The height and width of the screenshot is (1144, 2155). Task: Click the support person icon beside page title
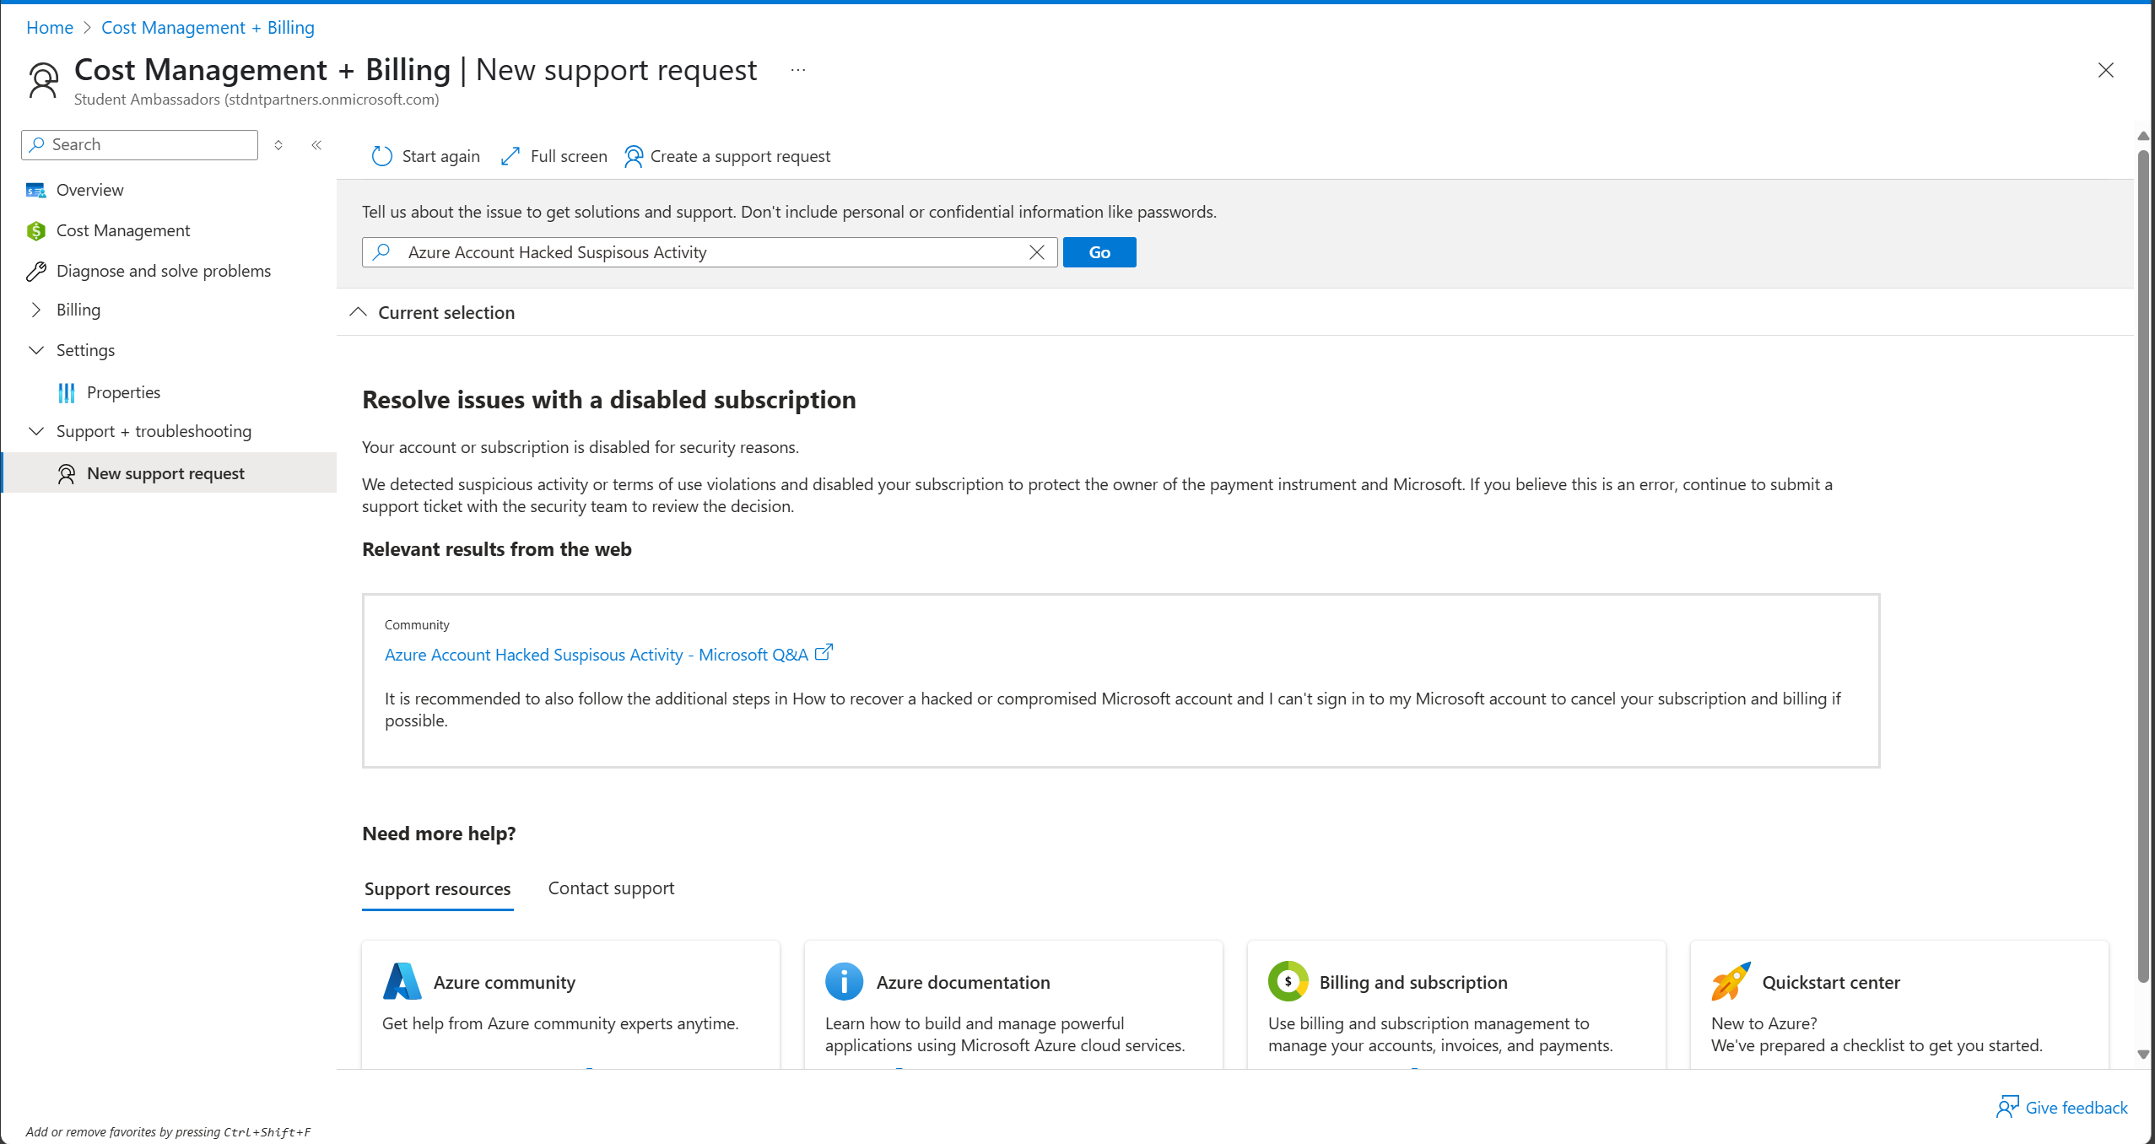pyautogui.click(x=44, y=80)
